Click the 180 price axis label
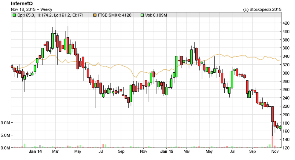This screenshot has height=160, width=295. [x=286, y=123]
